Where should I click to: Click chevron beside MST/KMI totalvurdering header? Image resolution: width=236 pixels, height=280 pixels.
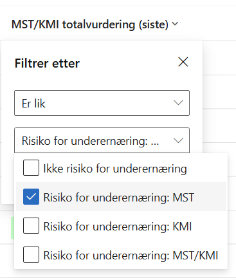(x=175, y=24)
